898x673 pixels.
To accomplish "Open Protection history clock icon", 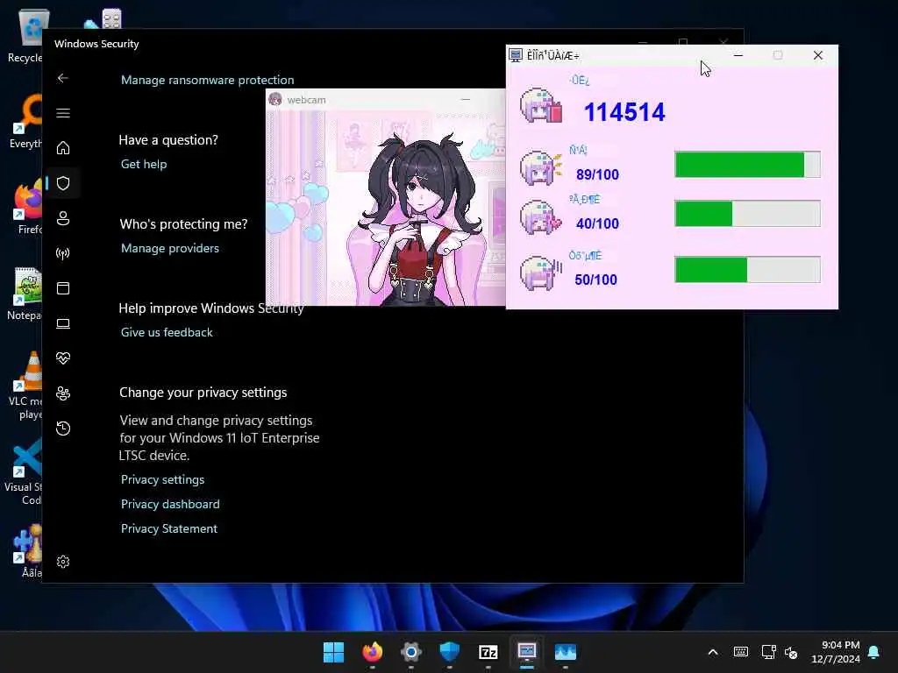I will (63, 428).
